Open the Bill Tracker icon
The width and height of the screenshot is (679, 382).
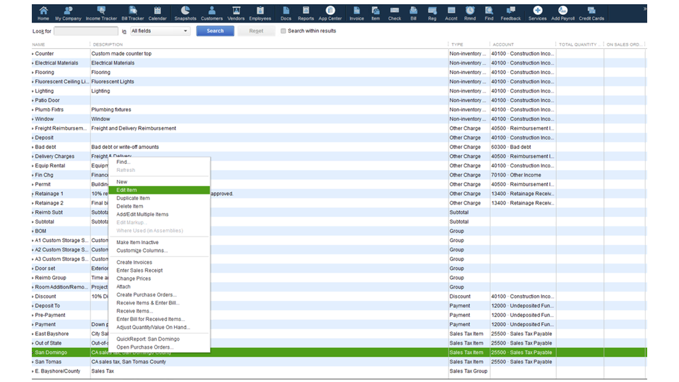click(x=133, y=14)
